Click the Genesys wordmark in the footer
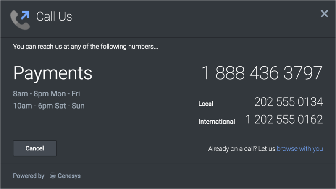Image resolution: width=336 pixels, height=189 pixels. point(69,176)
